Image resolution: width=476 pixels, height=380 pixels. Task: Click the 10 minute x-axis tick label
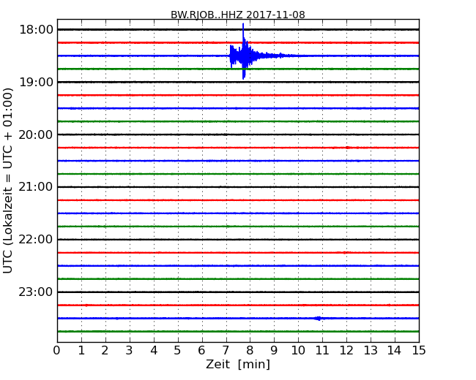(x=298, y=350)
